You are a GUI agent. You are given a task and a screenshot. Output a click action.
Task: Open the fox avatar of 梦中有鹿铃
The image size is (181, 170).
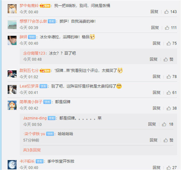[12, 9]
